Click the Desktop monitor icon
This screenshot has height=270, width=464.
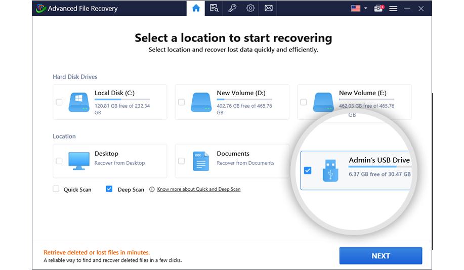tap(79, 161)
